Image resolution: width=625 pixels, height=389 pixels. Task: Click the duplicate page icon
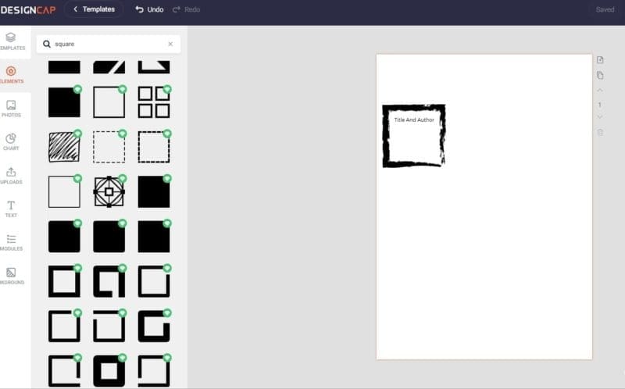coord(600,75)
